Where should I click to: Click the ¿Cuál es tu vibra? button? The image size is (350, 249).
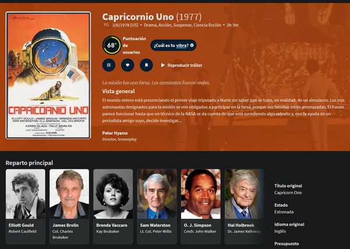174,45
